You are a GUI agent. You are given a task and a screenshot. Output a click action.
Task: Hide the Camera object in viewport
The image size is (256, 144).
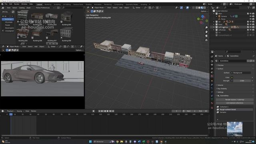[251, 16]
